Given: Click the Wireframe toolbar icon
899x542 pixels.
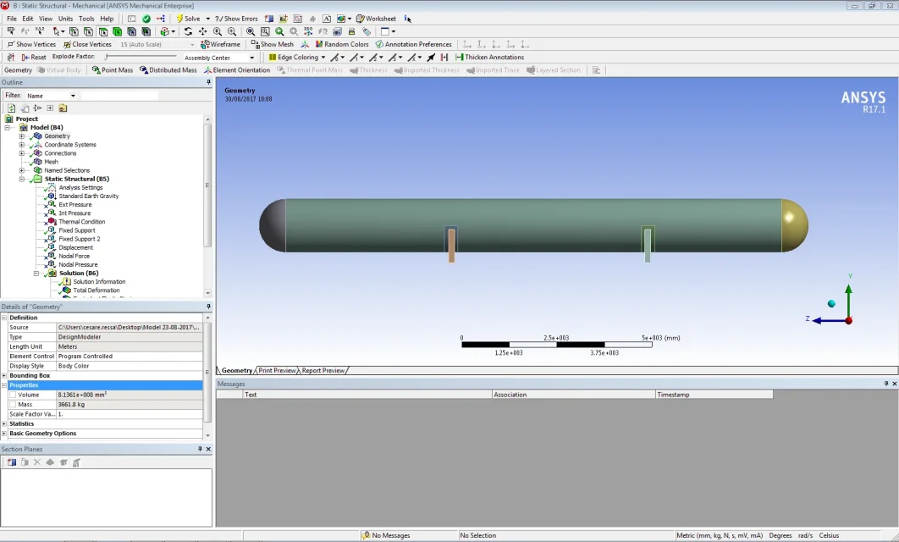Looking at the screenshot, I should [220, 44].
